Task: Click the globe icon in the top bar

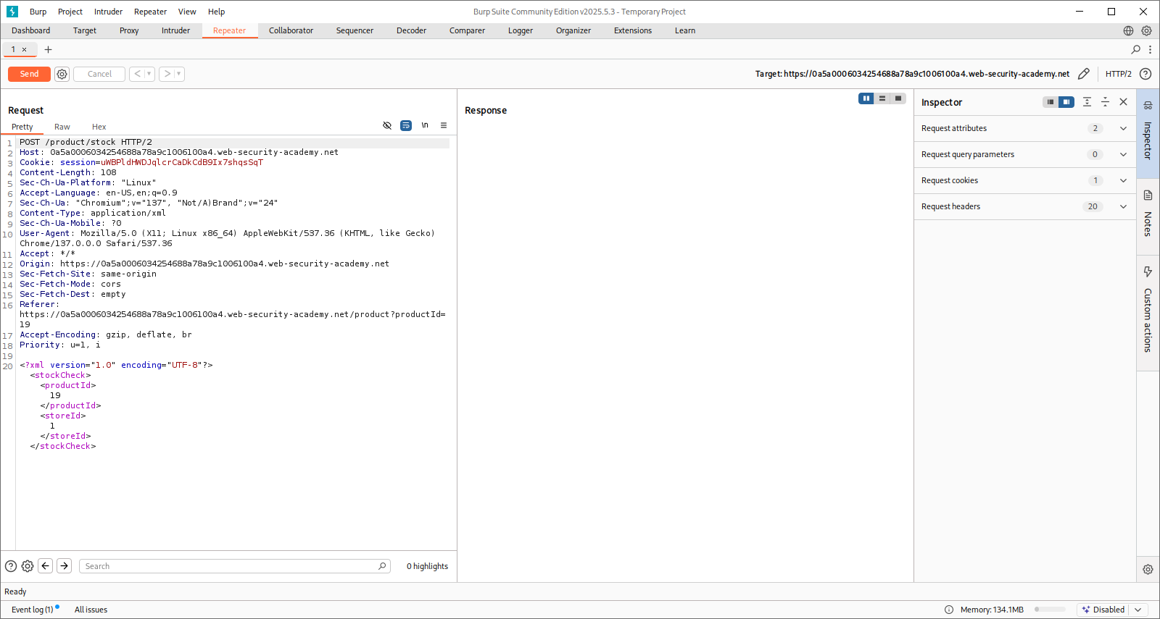Action: pyautogui.click(x=1128, y=30)
